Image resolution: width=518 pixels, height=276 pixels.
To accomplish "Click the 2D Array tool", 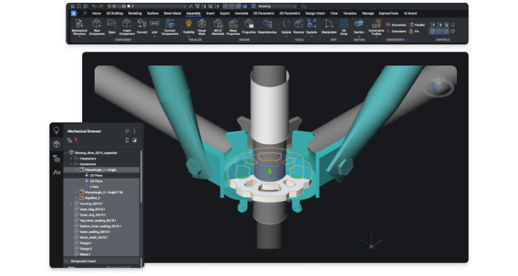I will pos(344,27).
